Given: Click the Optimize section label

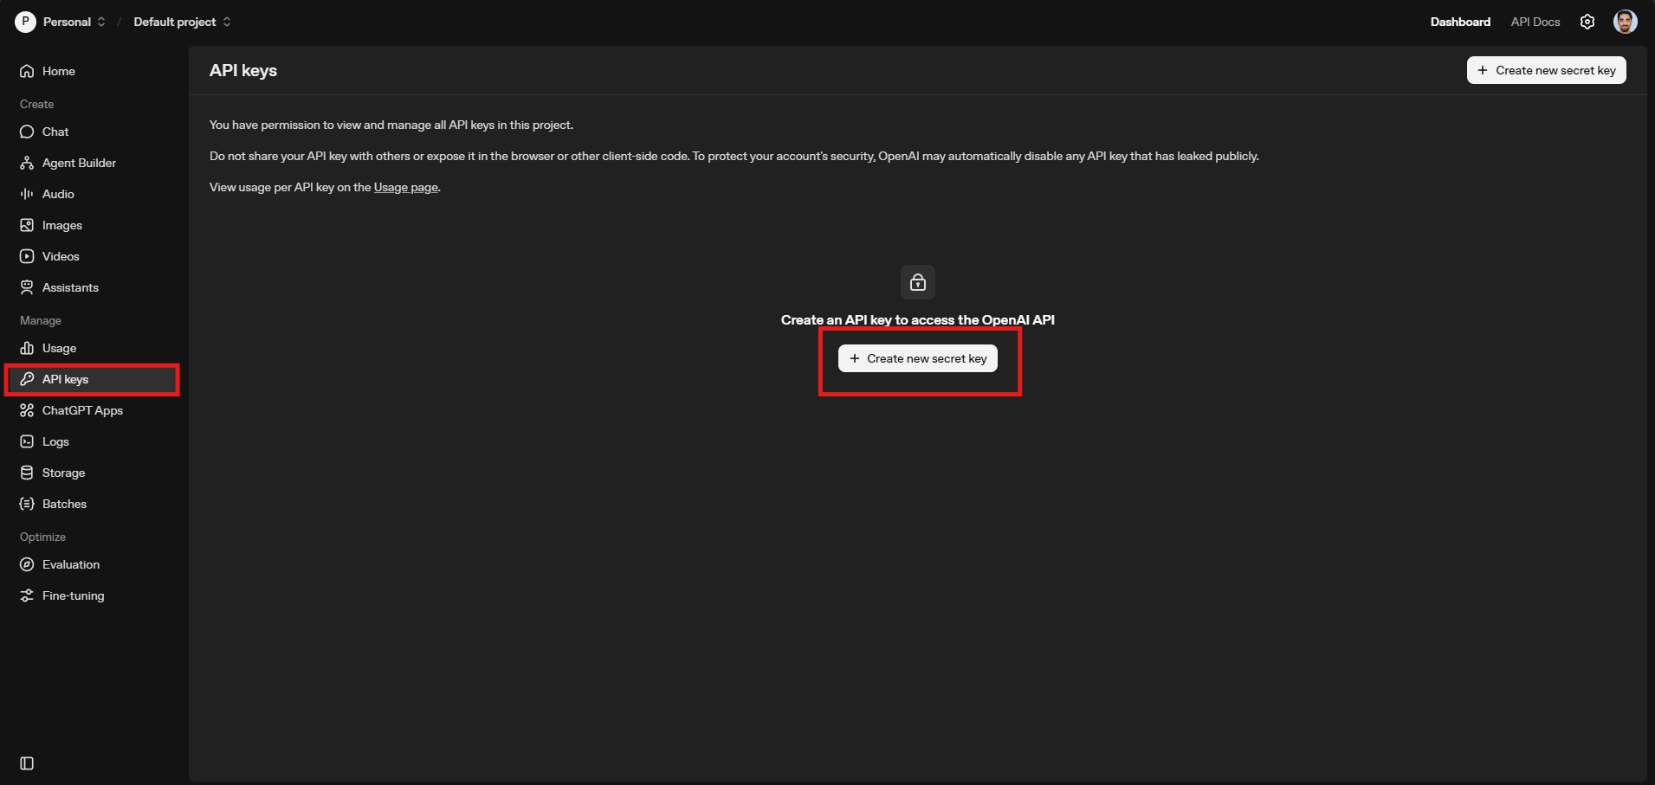Looking at the screenshot, I should (43, 537).
